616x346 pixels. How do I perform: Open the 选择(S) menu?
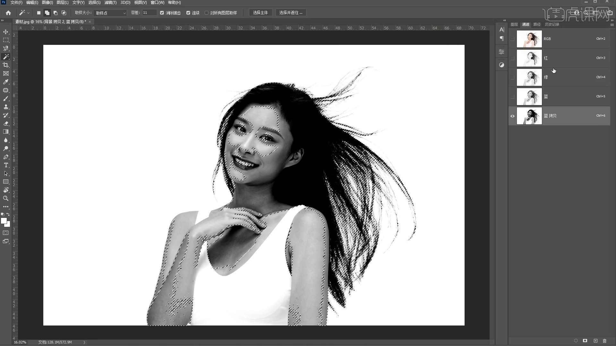coord(94,3)
